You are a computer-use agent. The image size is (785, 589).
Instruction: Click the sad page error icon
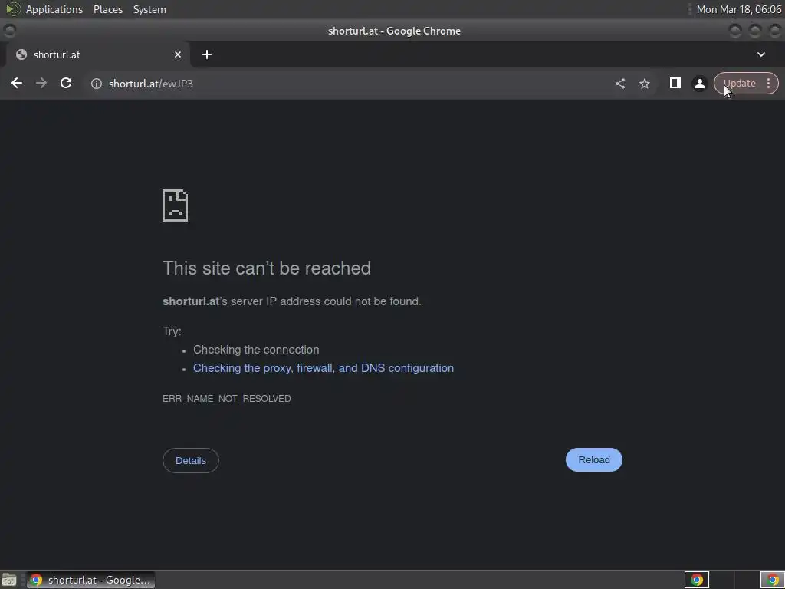[x=176, y=206]
